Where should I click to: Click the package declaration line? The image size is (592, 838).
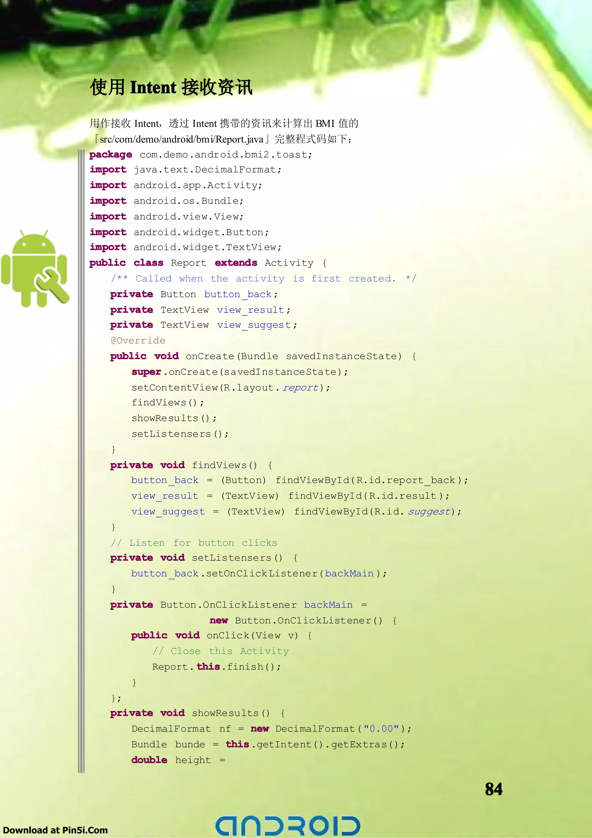pos(201,155)
